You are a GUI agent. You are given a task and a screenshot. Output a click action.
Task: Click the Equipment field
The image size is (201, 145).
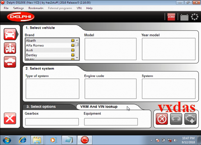111,122
